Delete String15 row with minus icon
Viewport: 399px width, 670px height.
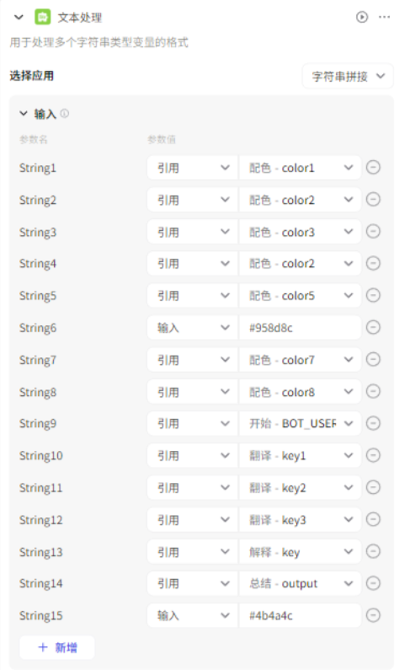point(374,615)
